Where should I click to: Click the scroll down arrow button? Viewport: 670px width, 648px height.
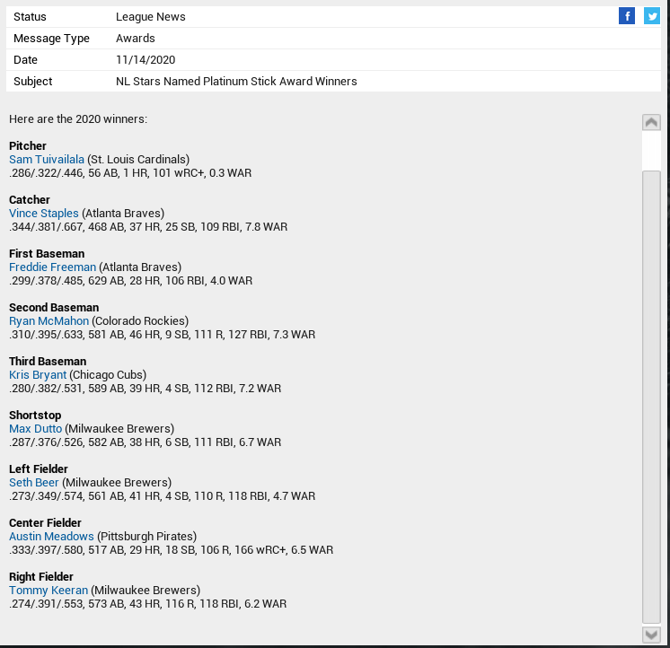tap(652, 635)
